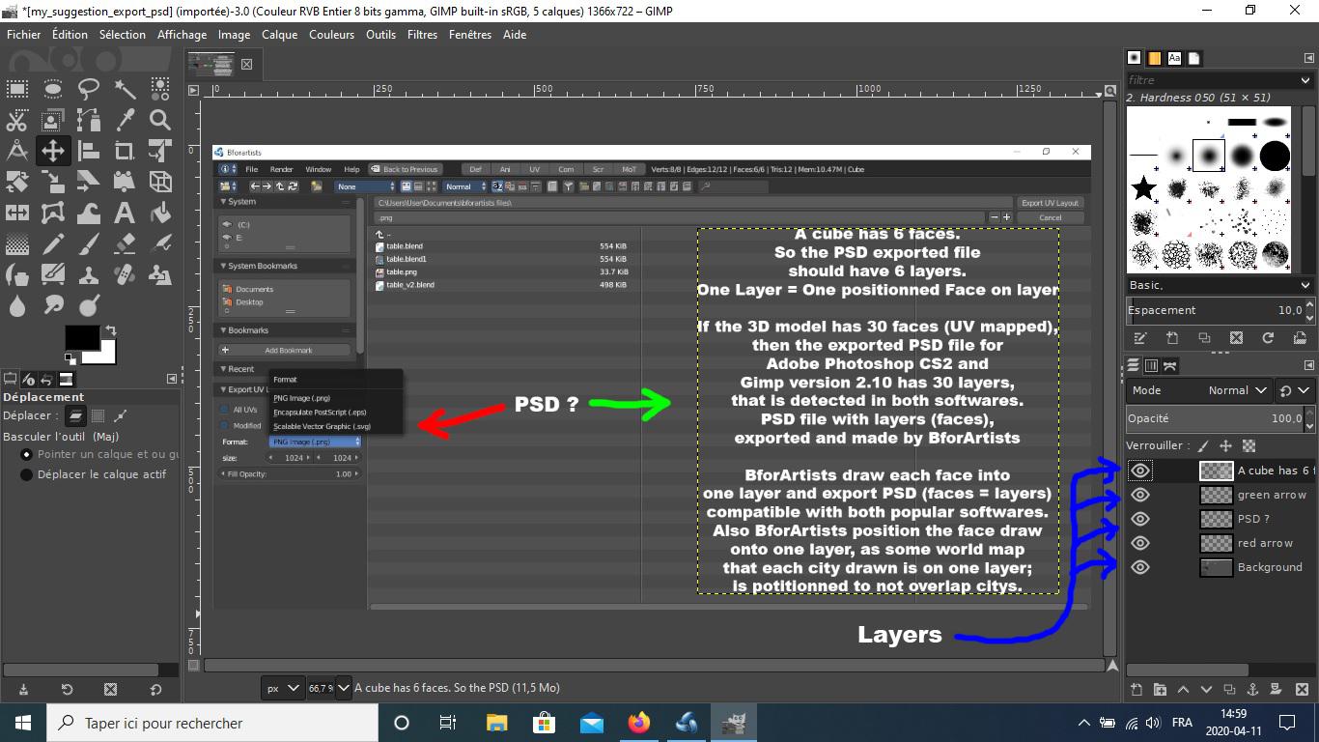Open the brushes panel configuration menu

(x=1308, y=58)
